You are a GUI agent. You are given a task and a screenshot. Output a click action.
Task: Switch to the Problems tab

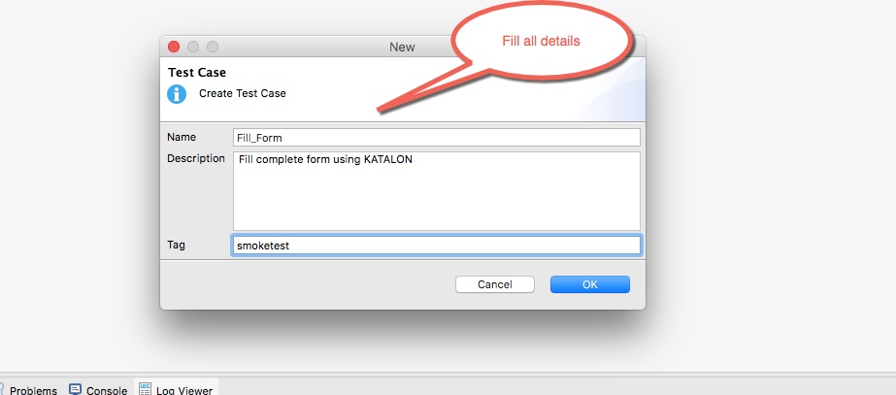pyautogui.click(x=33, y=390)
